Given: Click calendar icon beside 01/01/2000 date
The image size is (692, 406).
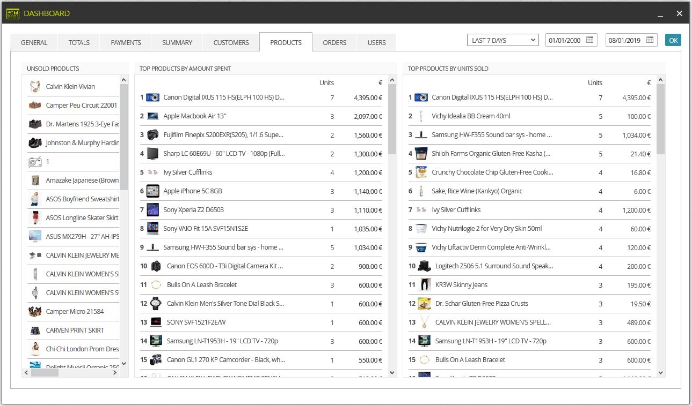Looking at the screenshot, I should click(590, 40).
